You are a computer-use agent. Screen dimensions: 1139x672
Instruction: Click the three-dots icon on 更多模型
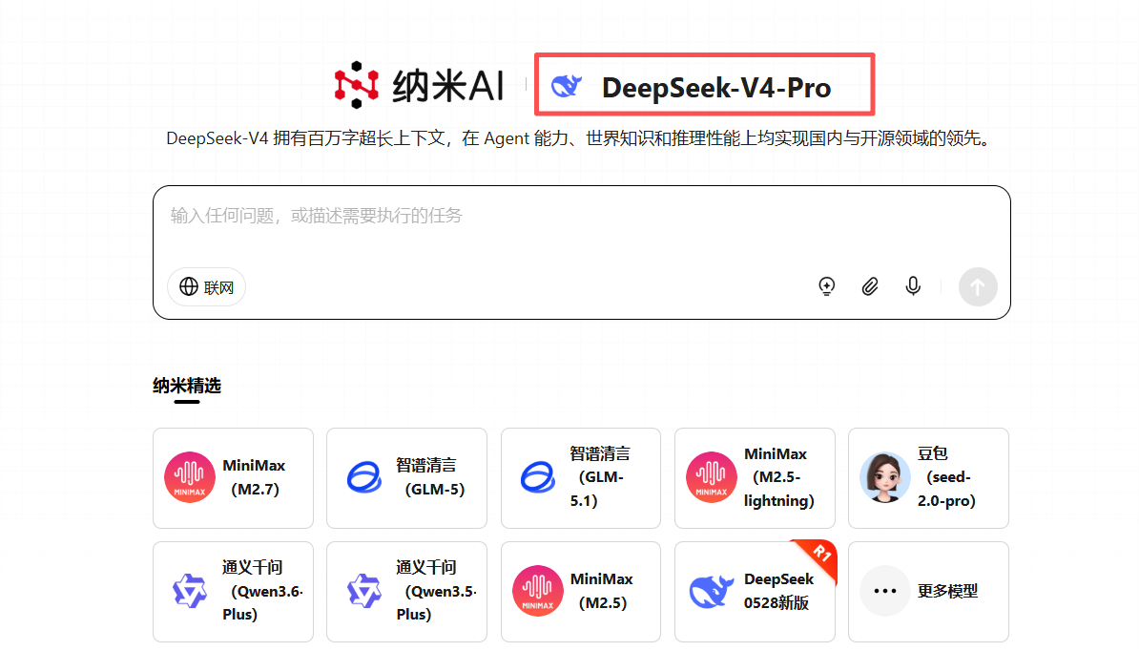[884, 591]
